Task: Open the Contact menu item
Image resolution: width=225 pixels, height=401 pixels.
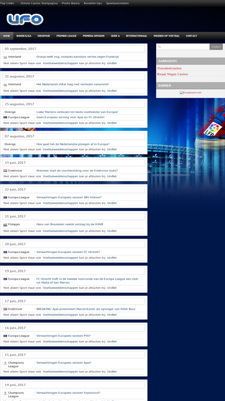Action: pyautogui.click(x=191, y=36)
